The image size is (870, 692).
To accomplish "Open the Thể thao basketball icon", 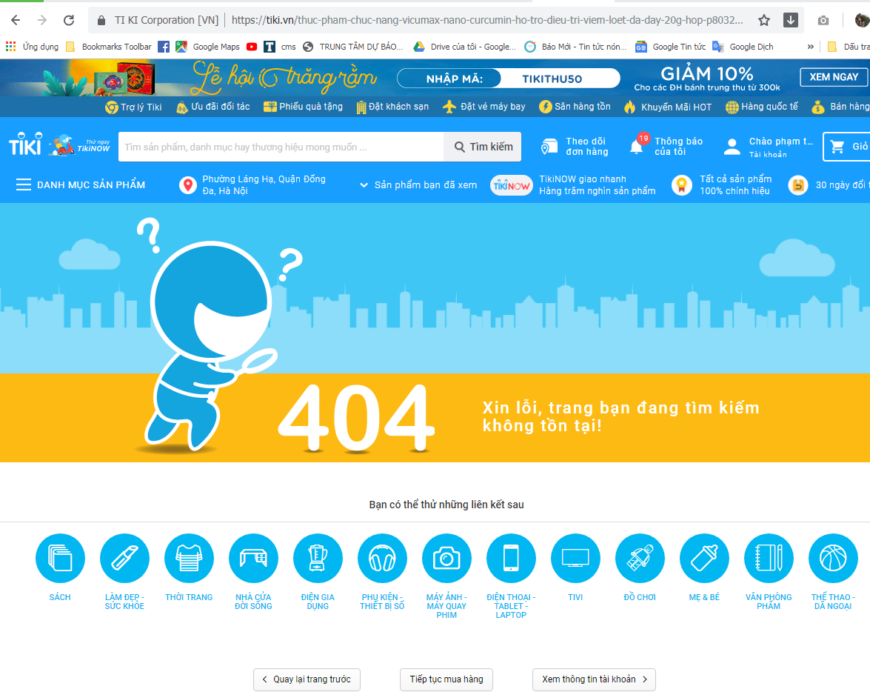I will pyautogui.click(x=833, y=559).
